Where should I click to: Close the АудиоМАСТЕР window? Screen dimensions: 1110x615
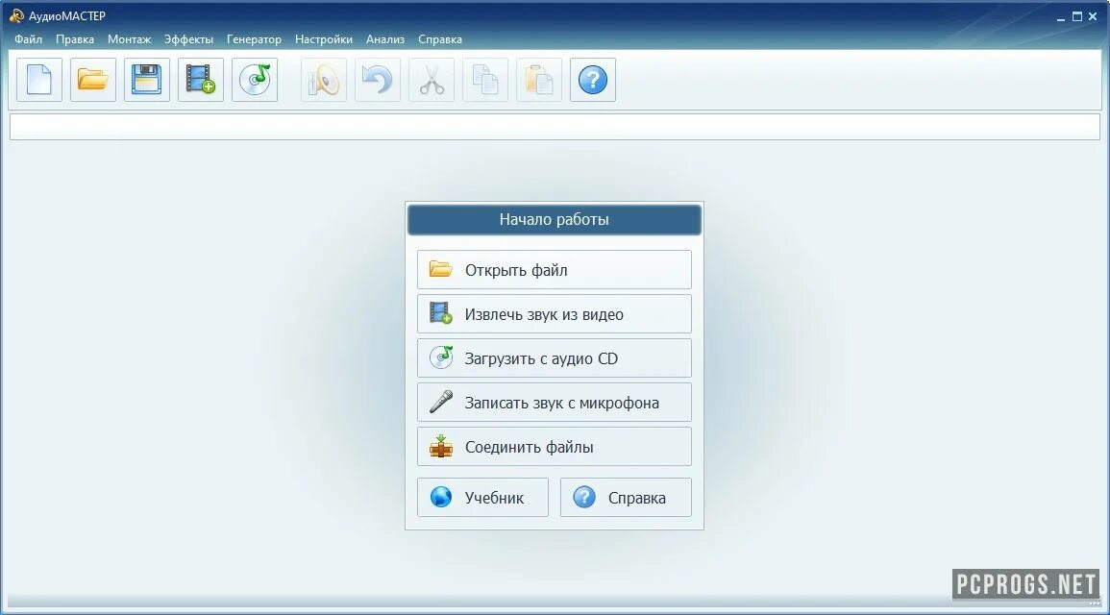(x=1093, y=16)
